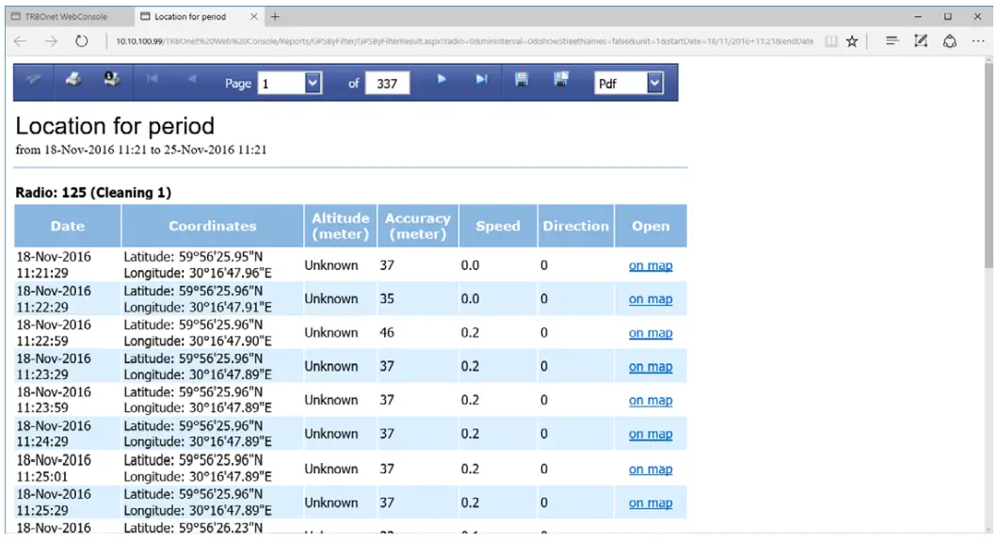This screenshot has width=998, height=542.
Task: Open the Pdf export format dropdown
Action: (655, 83)
